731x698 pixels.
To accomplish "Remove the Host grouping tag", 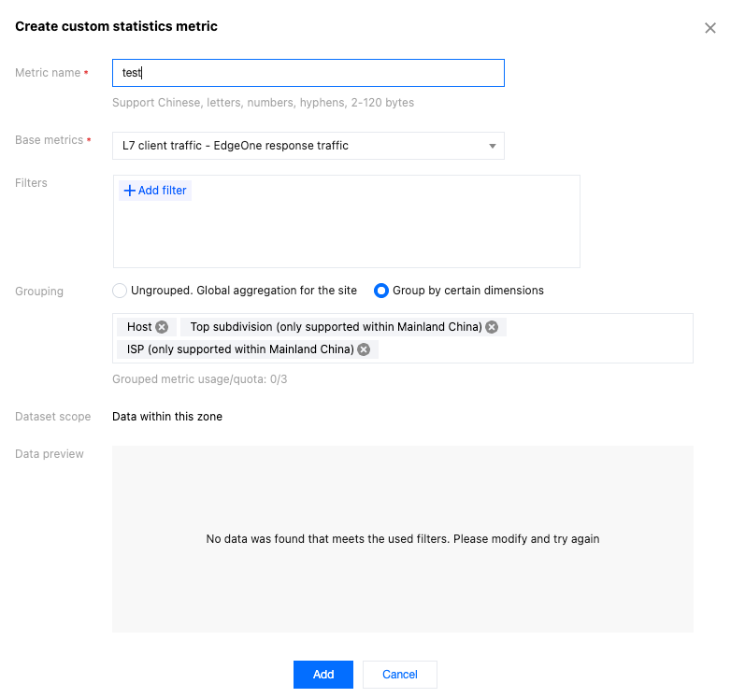I will [x=162, y=327].
